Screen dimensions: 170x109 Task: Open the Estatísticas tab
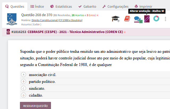click(61, 6)
